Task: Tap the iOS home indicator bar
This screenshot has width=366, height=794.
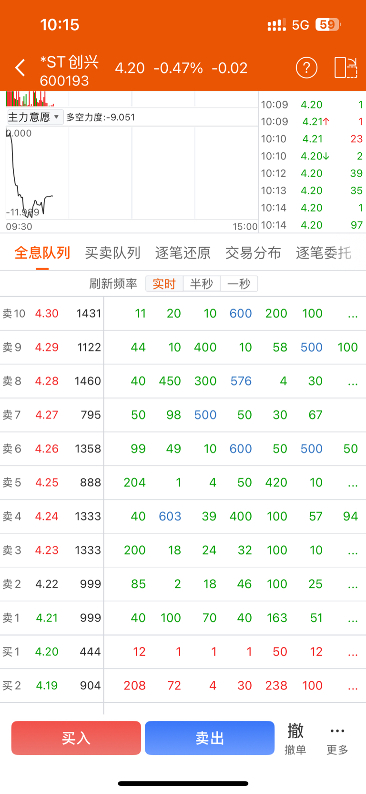Action: coord(183,783)
